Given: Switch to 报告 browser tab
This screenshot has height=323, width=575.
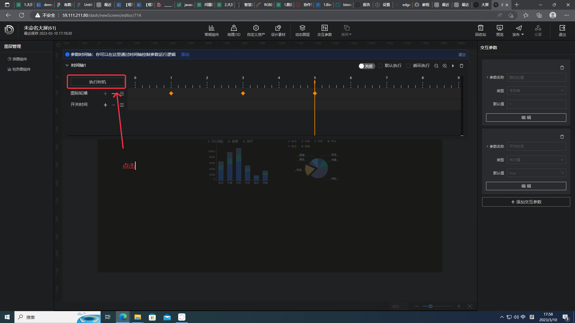Looking at the screenshot, I should [363, 5].
